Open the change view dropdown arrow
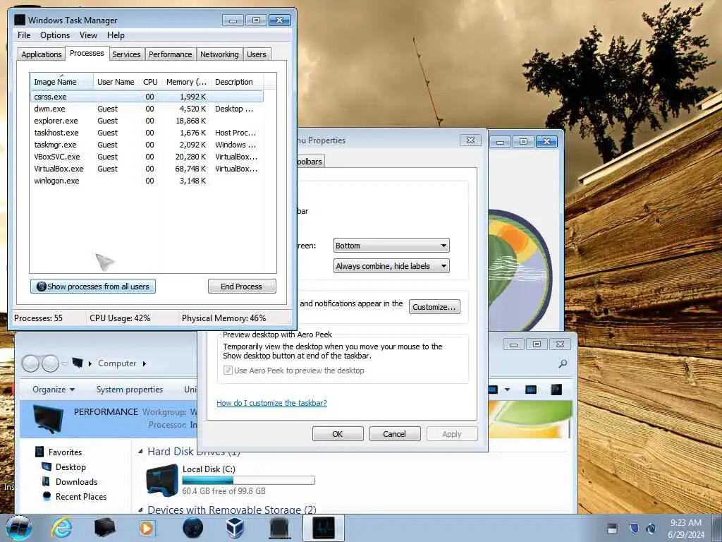722x542 pixels. 507,390
